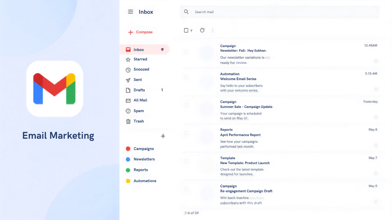This screenshot has height=220, width=392.
Task: Star the Newsletter: Fall email
Action: [376, 61]
